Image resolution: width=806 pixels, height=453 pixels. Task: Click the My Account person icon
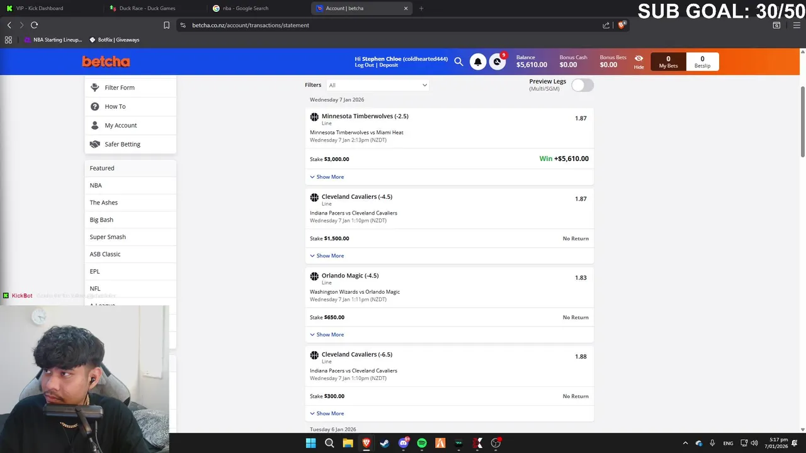click(x=95, y=125)
